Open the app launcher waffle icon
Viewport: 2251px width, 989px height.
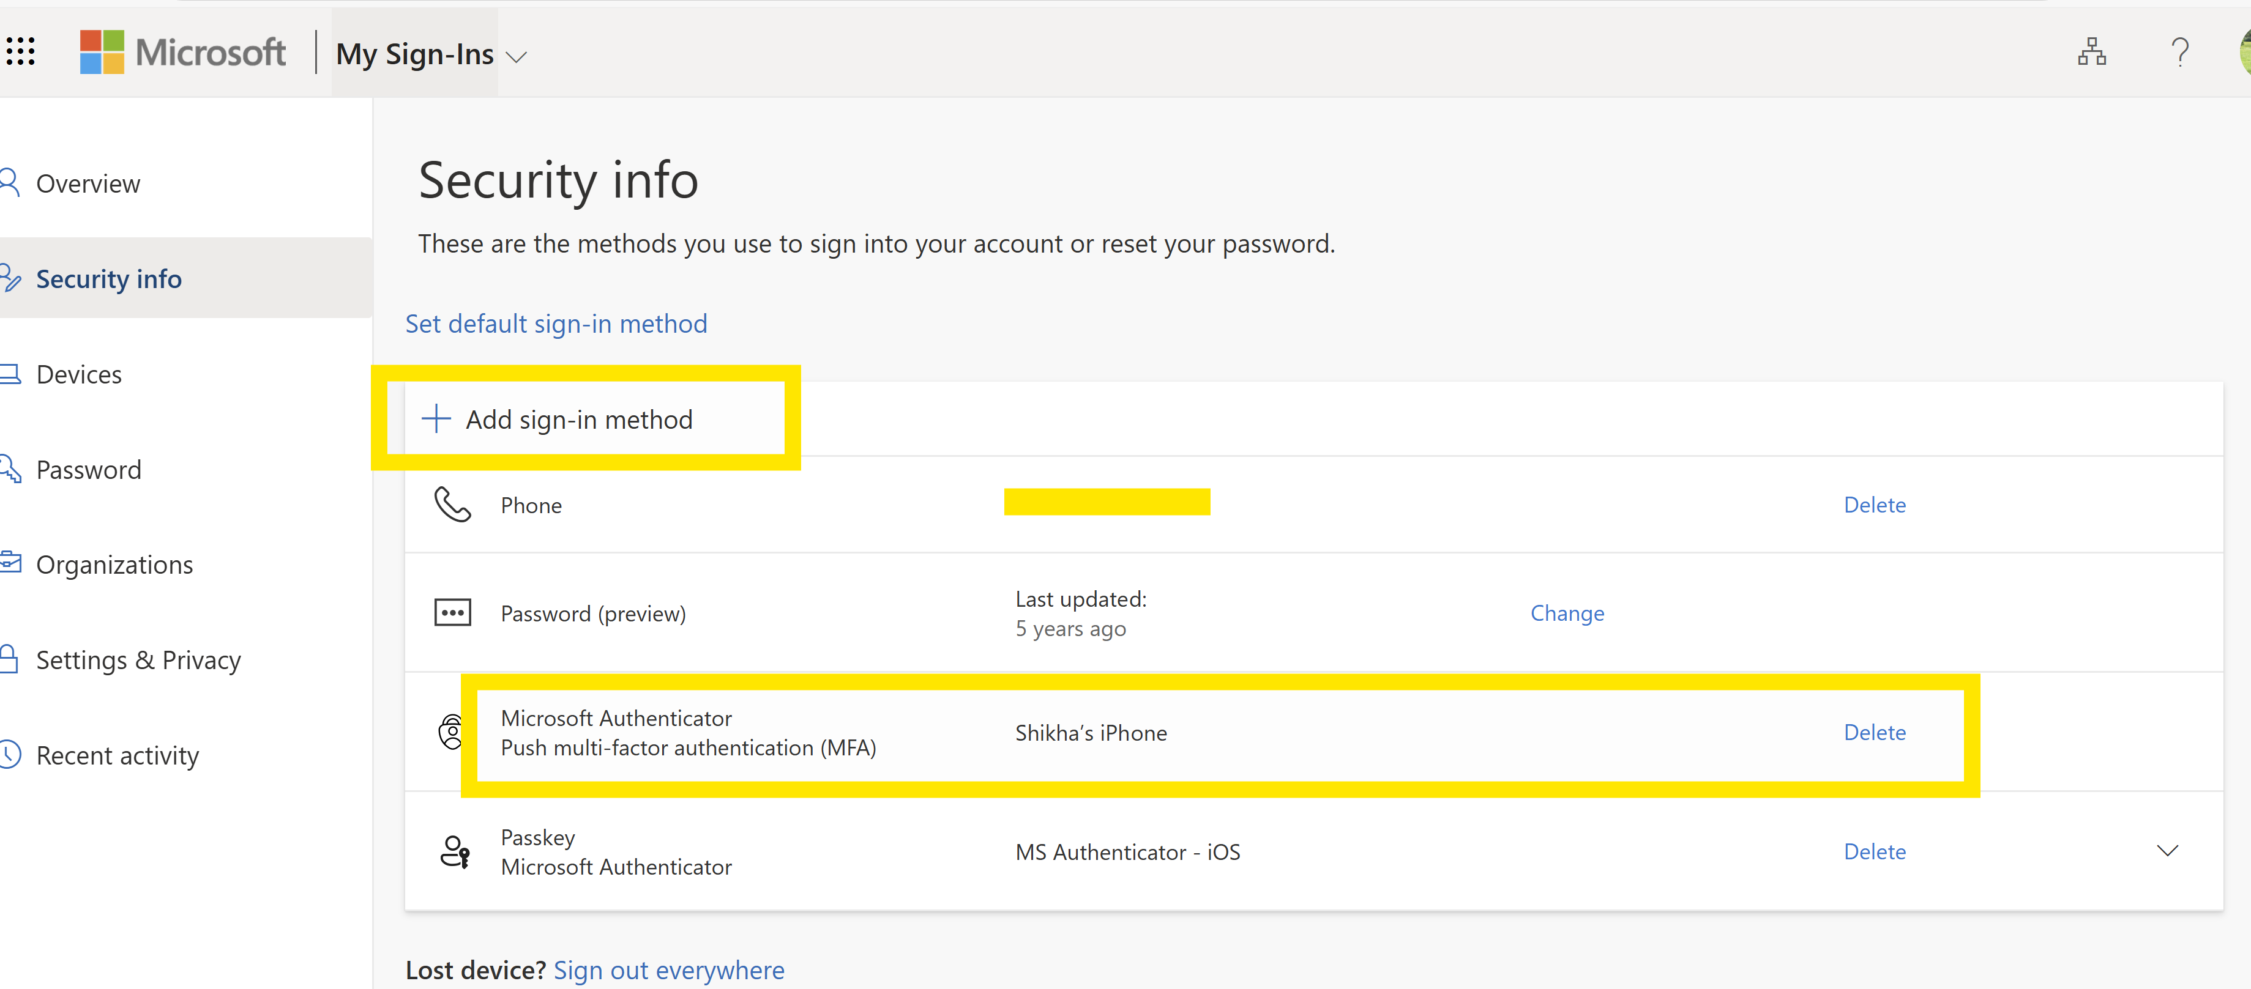click(22, 51)
